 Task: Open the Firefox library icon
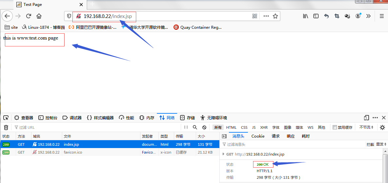305,16
